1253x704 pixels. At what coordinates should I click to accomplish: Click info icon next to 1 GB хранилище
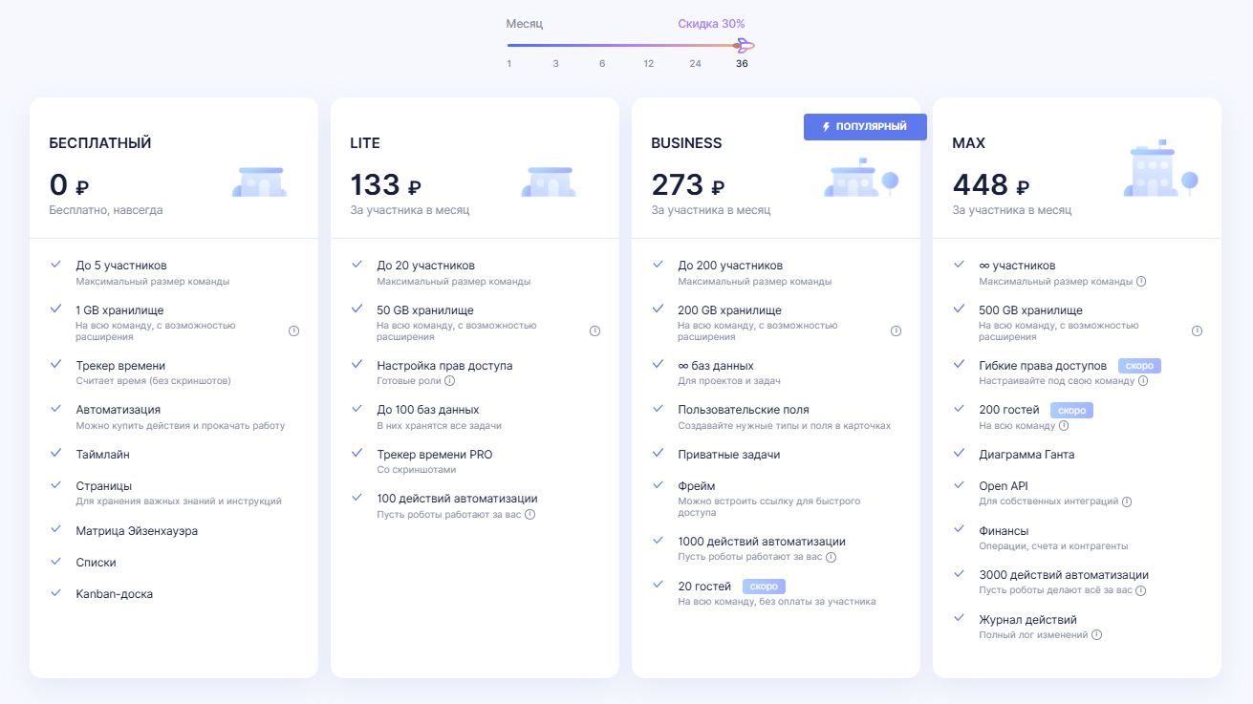(293, 331)
